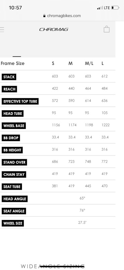This screenshot has height=270, width=124.
Task: Tap the cellular signal bars icon
Action: [100, 8]
